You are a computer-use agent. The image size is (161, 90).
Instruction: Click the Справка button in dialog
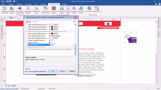click(x=72, y=71)
